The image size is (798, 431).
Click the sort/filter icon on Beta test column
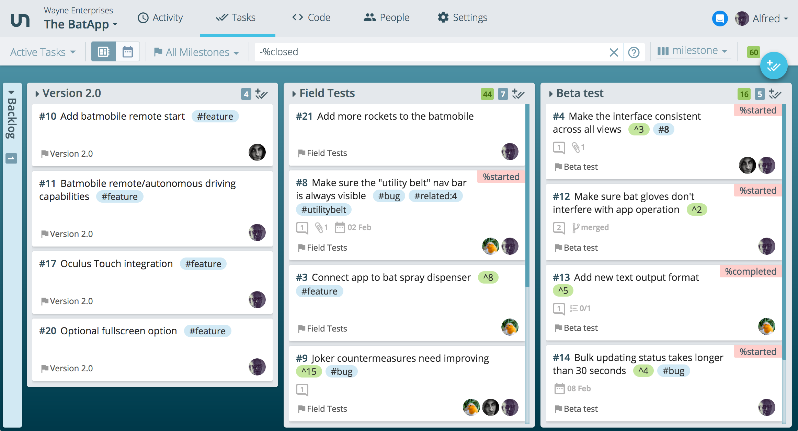click(x=776, y=94)
